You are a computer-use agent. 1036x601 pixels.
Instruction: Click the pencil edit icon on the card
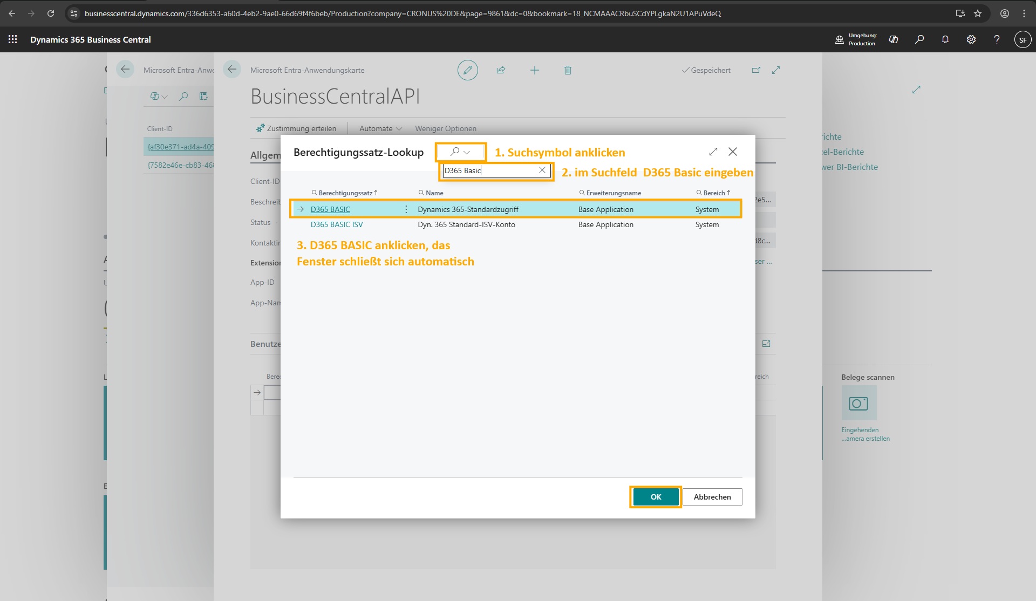click(468, 70)
